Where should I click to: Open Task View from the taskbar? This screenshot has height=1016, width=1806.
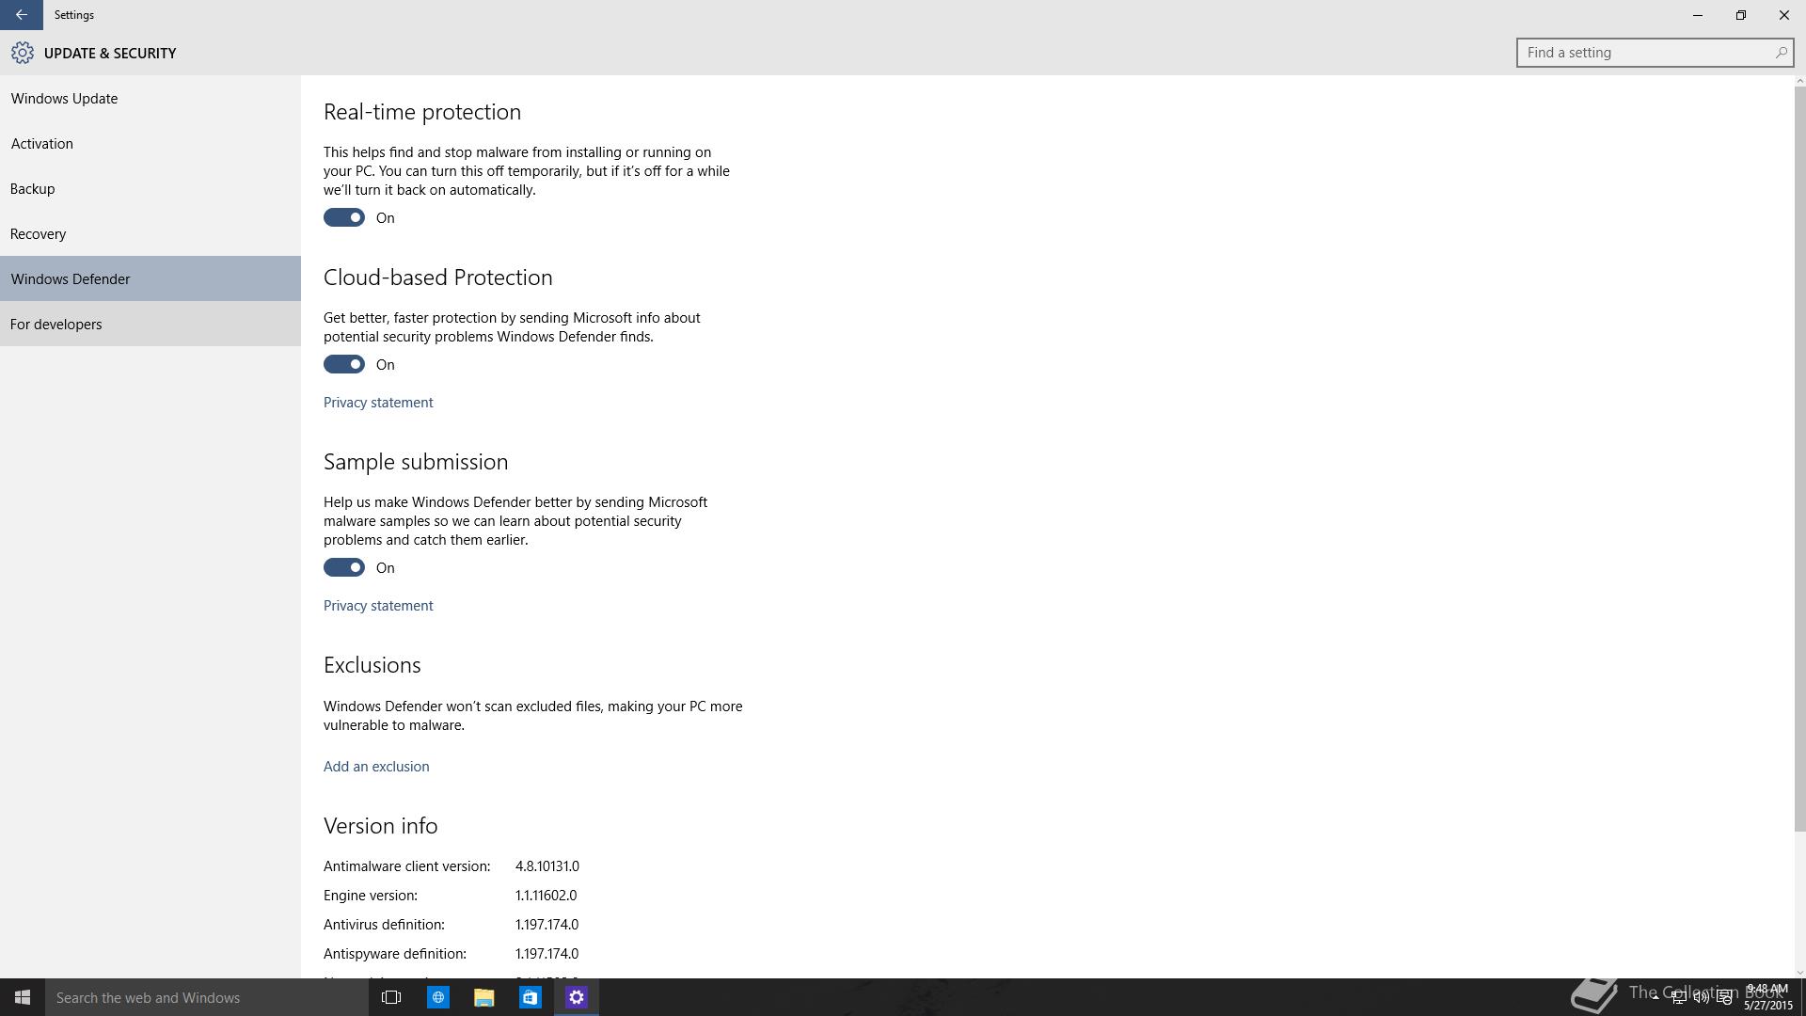click(x=391, y=997)
